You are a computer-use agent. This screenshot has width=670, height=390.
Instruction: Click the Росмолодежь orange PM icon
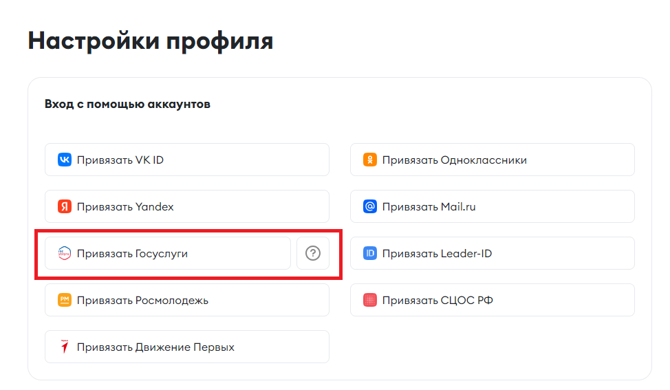[65, 300]
